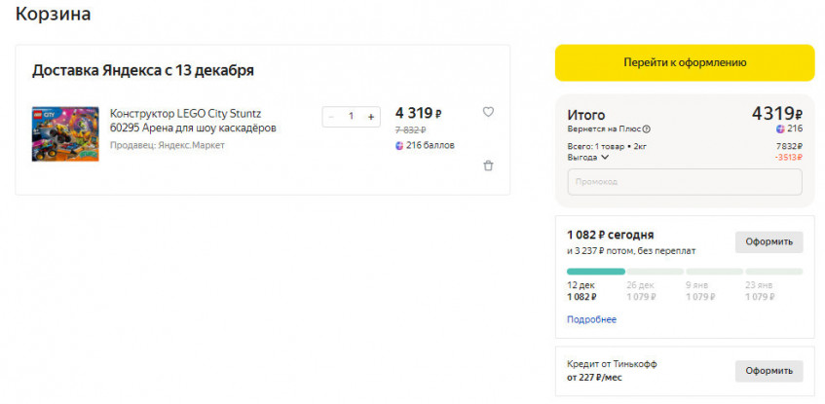Click the LEGO City product thumbnail image
Image resolution: width=825 pixels, height=404 pixels.
[65, 133]
